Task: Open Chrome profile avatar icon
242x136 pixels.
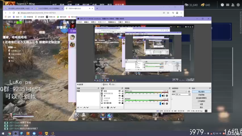Action: [177, 13]
